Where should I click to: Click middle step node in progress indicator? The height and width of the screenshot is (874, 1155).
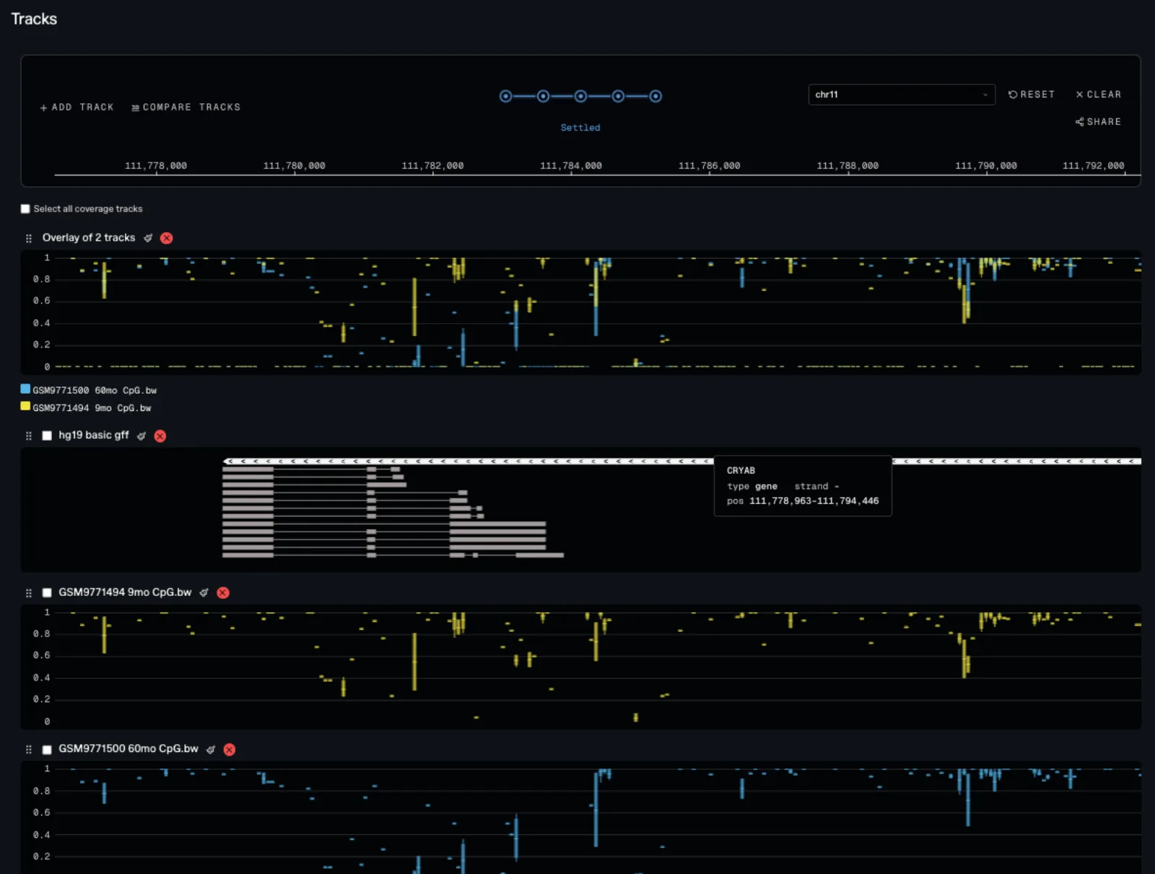tap(581, 96)
